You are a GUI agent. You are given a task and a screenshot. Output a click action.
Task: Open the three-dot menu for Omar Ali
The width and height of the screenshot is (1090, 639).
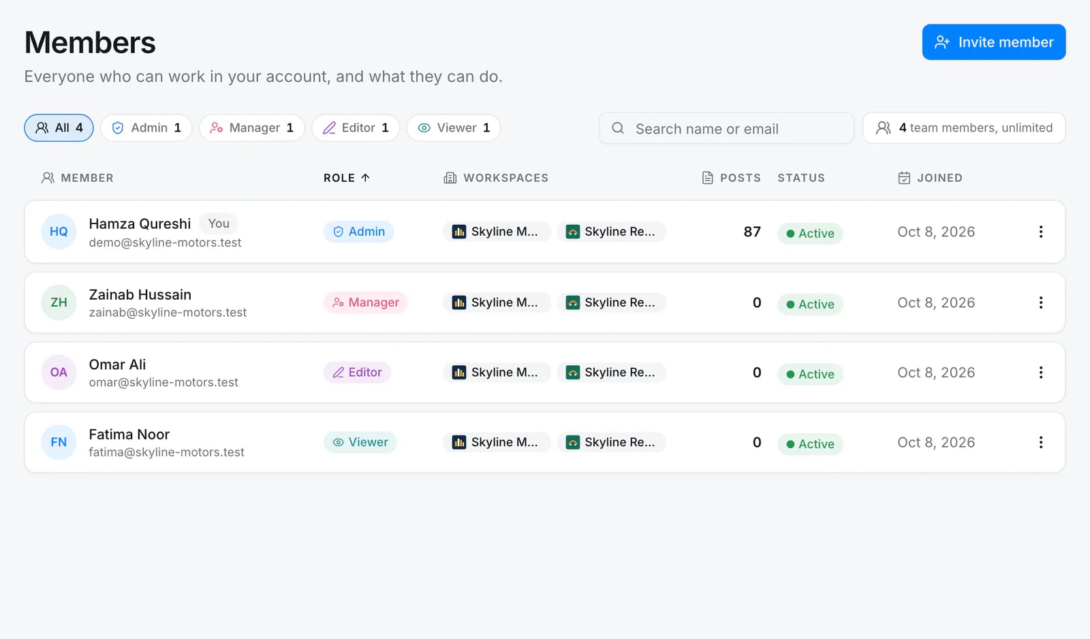(1040, 373)
